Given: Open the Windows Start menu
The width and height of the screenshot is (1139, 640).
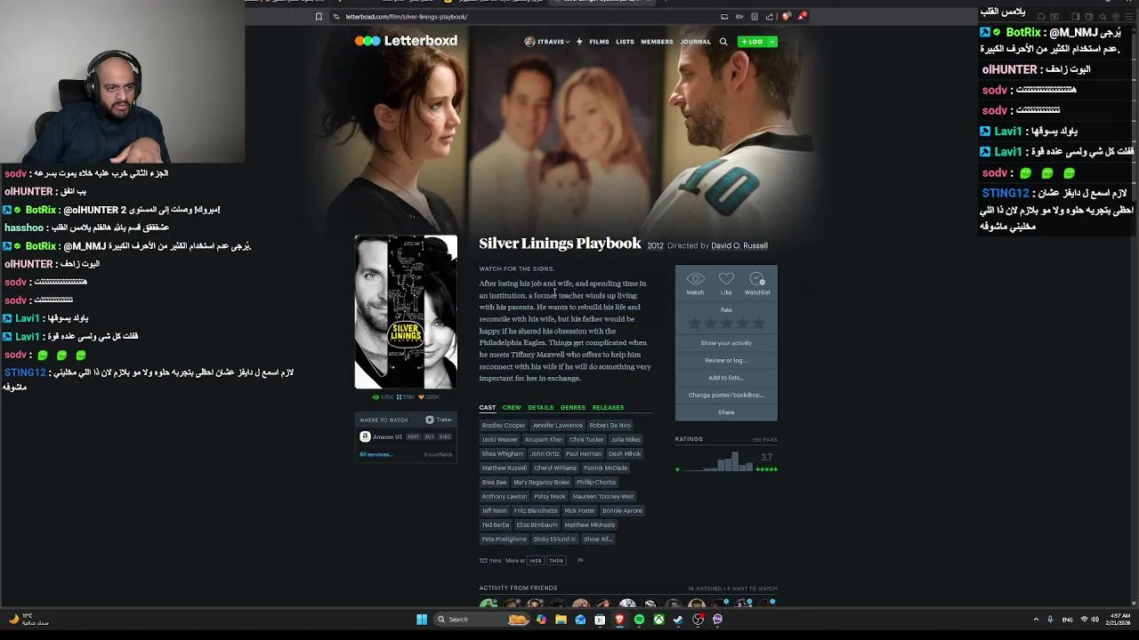Looking at the screenshot, I should click(422, 620).
